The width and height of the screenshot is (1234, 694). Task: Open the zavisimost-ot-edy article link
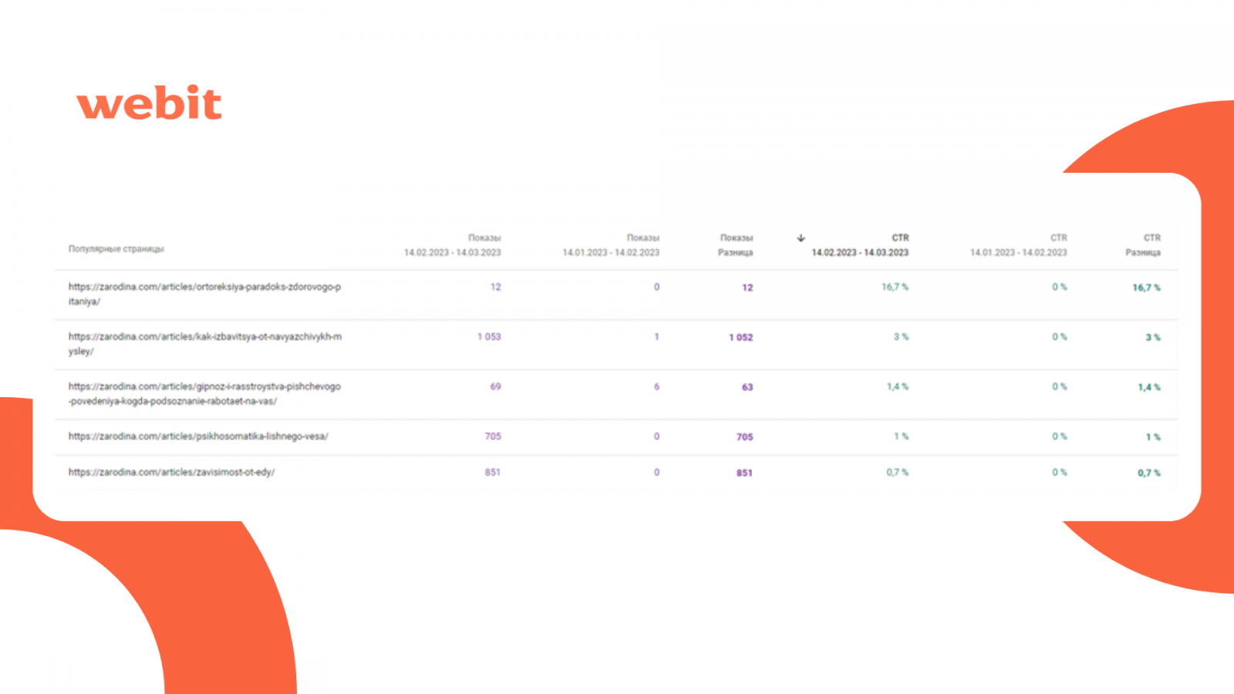pyautogui.click(x=171, y=472)
